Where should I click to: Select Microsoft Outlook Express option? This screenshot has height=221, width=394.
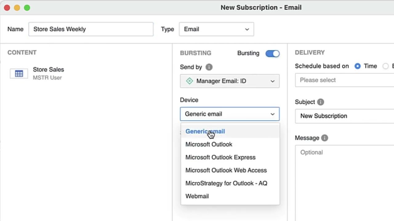tap(220, 157)
